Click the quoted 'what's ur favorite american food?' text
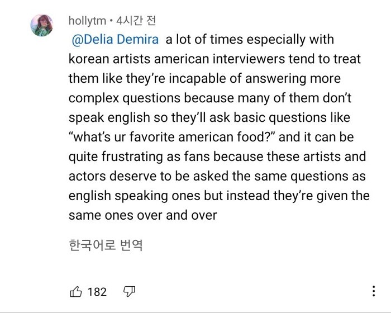Viewport: 391px width, 313px height. pos(172,137)
